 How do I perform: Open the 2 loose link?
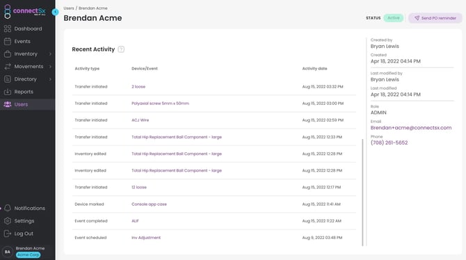tap(138, 86)
